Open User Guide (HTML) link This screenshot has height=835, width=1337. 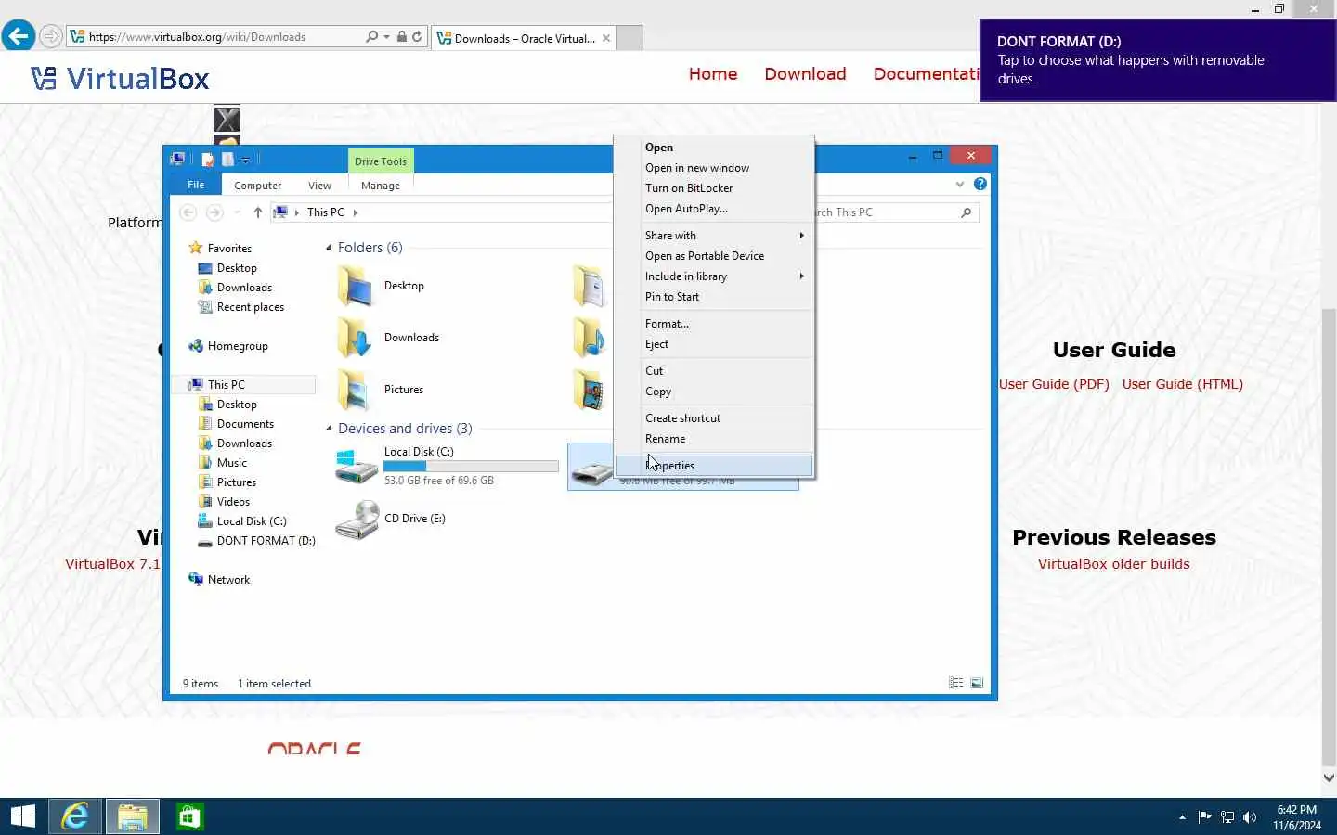pyautogui.click(x=1182, y=384)
